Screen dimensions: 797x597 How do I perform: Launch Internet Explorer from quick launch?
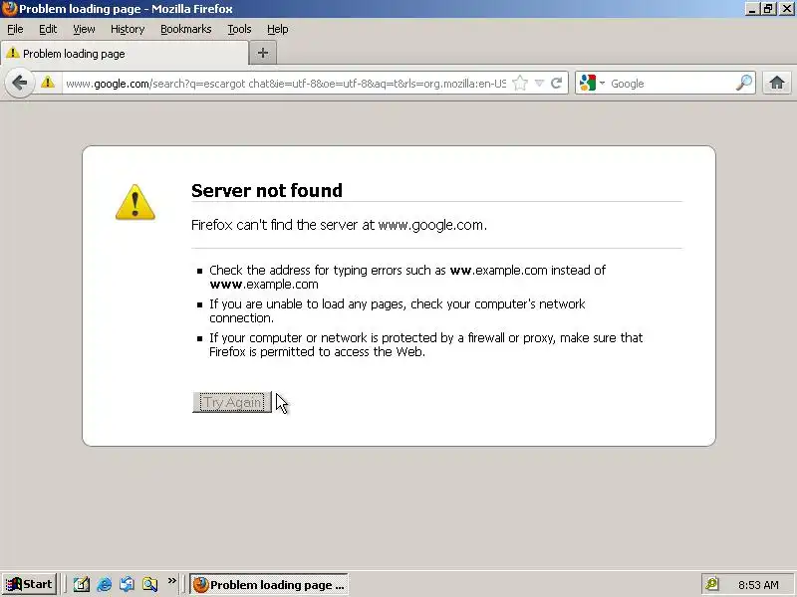105,584
